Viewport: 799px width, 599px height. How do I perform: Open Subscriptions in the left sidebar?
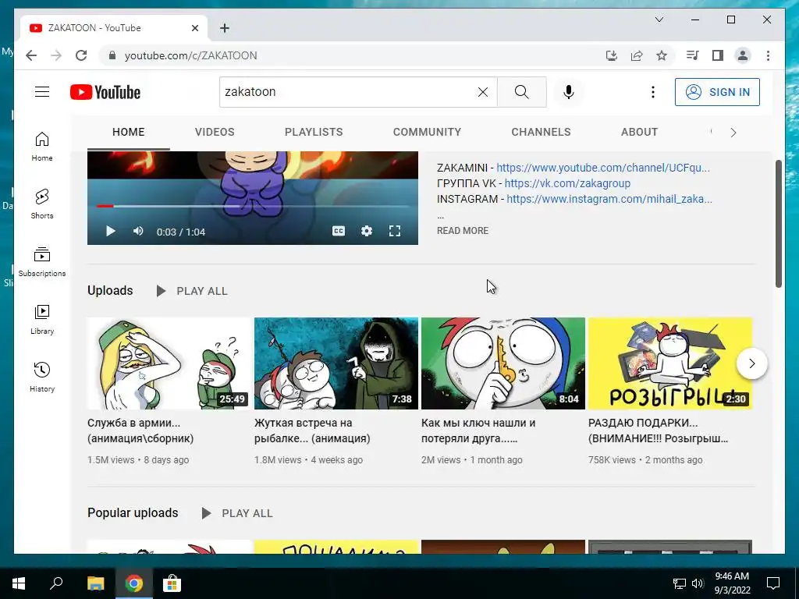pyautogui.click(x=42, y=262)
